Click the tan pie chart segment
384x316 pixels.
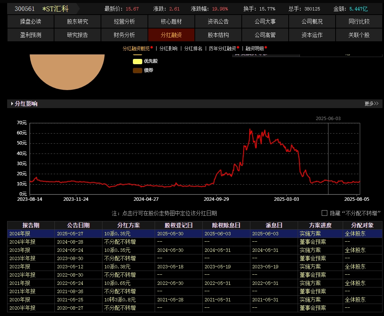coord(67,71)
